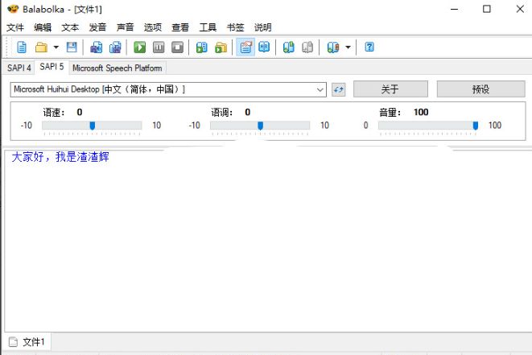Click the Balabolka app icon in title bar
Viewport: 532px width, 355px height.
(x=13, y=9)
